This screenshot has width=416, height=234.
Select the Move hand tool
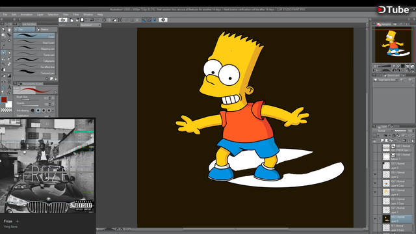point(9,30)
